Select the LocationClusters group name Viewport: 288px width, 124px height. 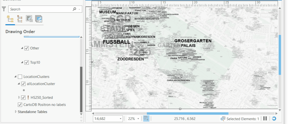coord(36,77)
